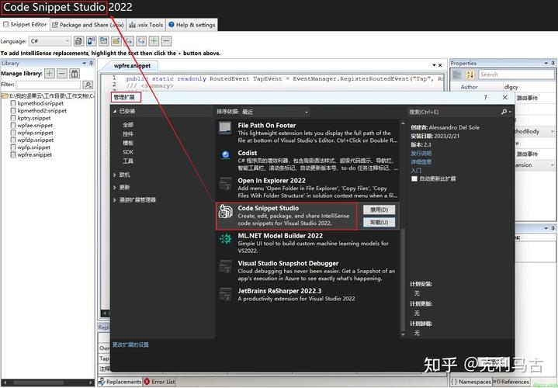Click the Library horizontal scrollbar
Image resolution: width=558 pixels, height=388 pixels.
point(48,383)
